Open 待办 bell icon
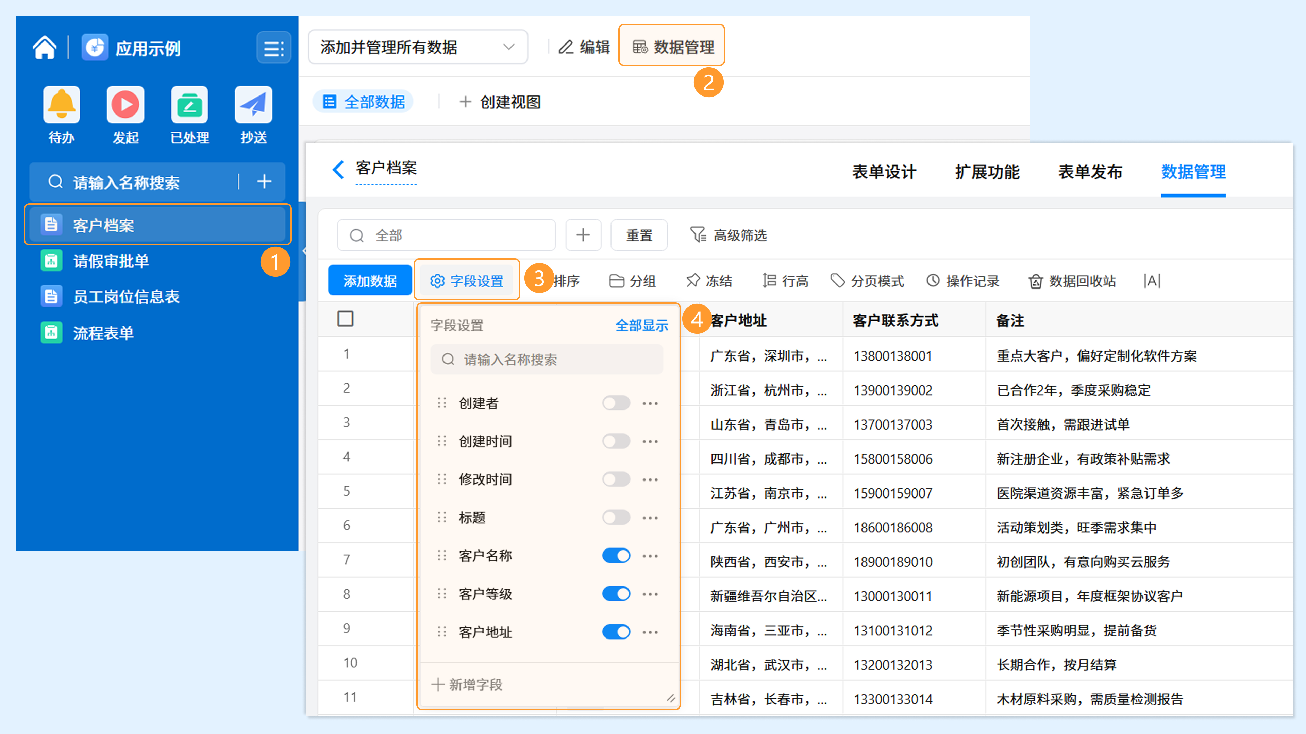 pos(61,105)
